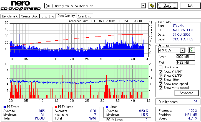Click the Start button
The image size is (201, 122).
pos(168,6)
